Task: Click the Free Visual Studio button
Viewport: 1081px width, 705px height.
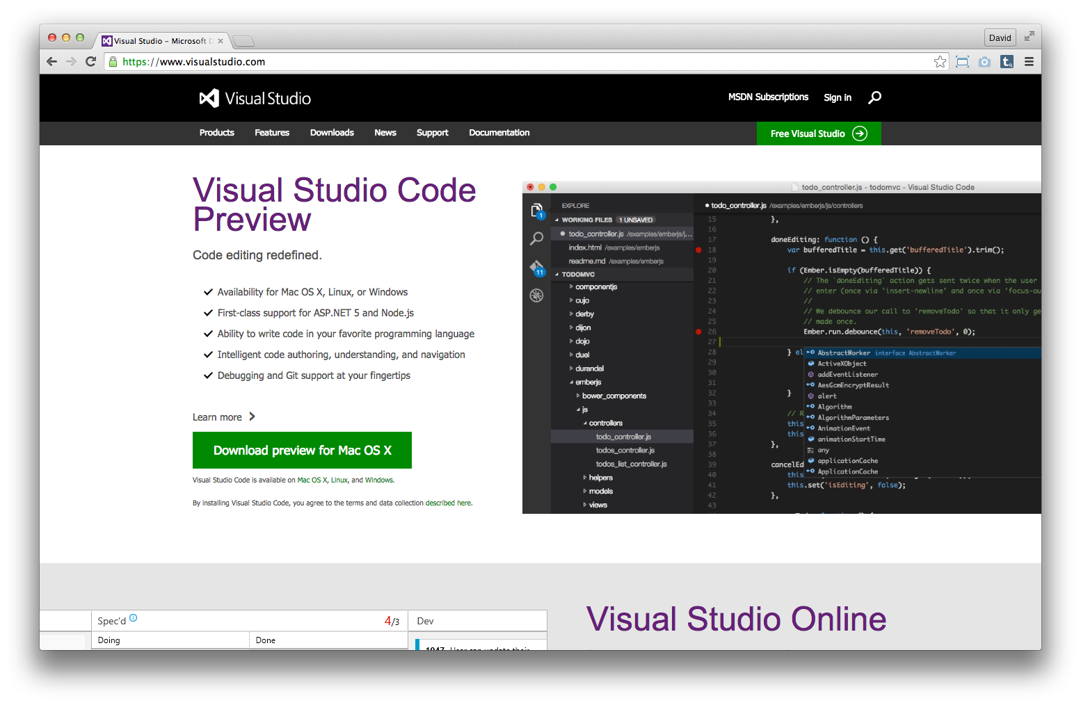Action: pos(819,133)
